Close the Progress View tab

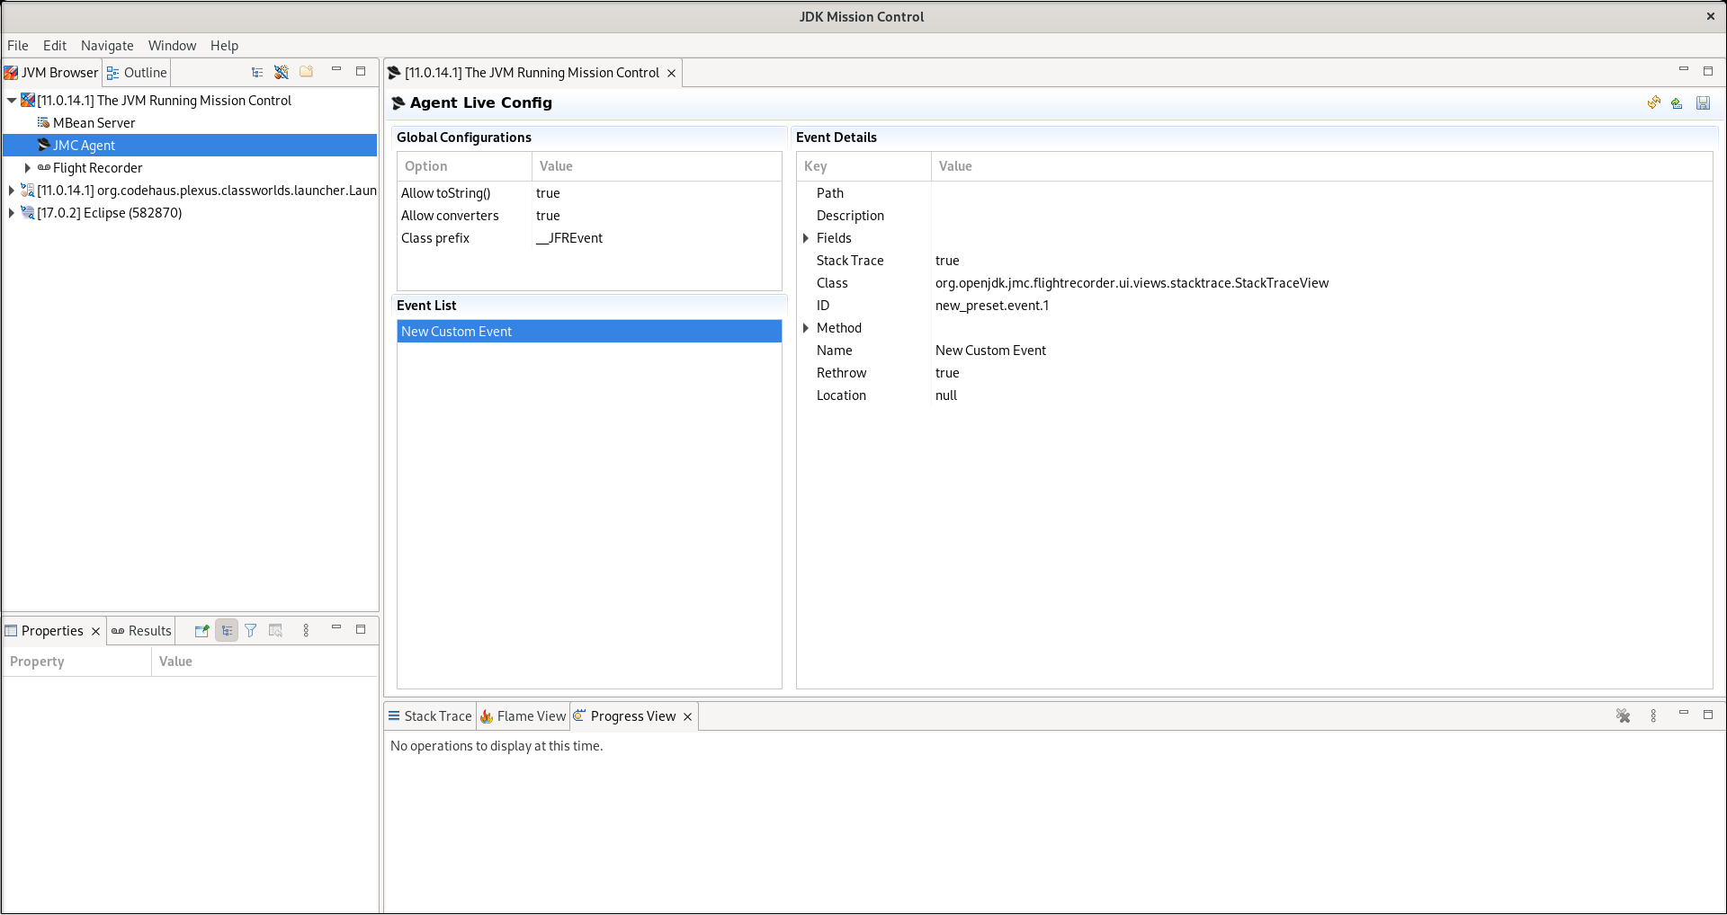pos(687,716)
